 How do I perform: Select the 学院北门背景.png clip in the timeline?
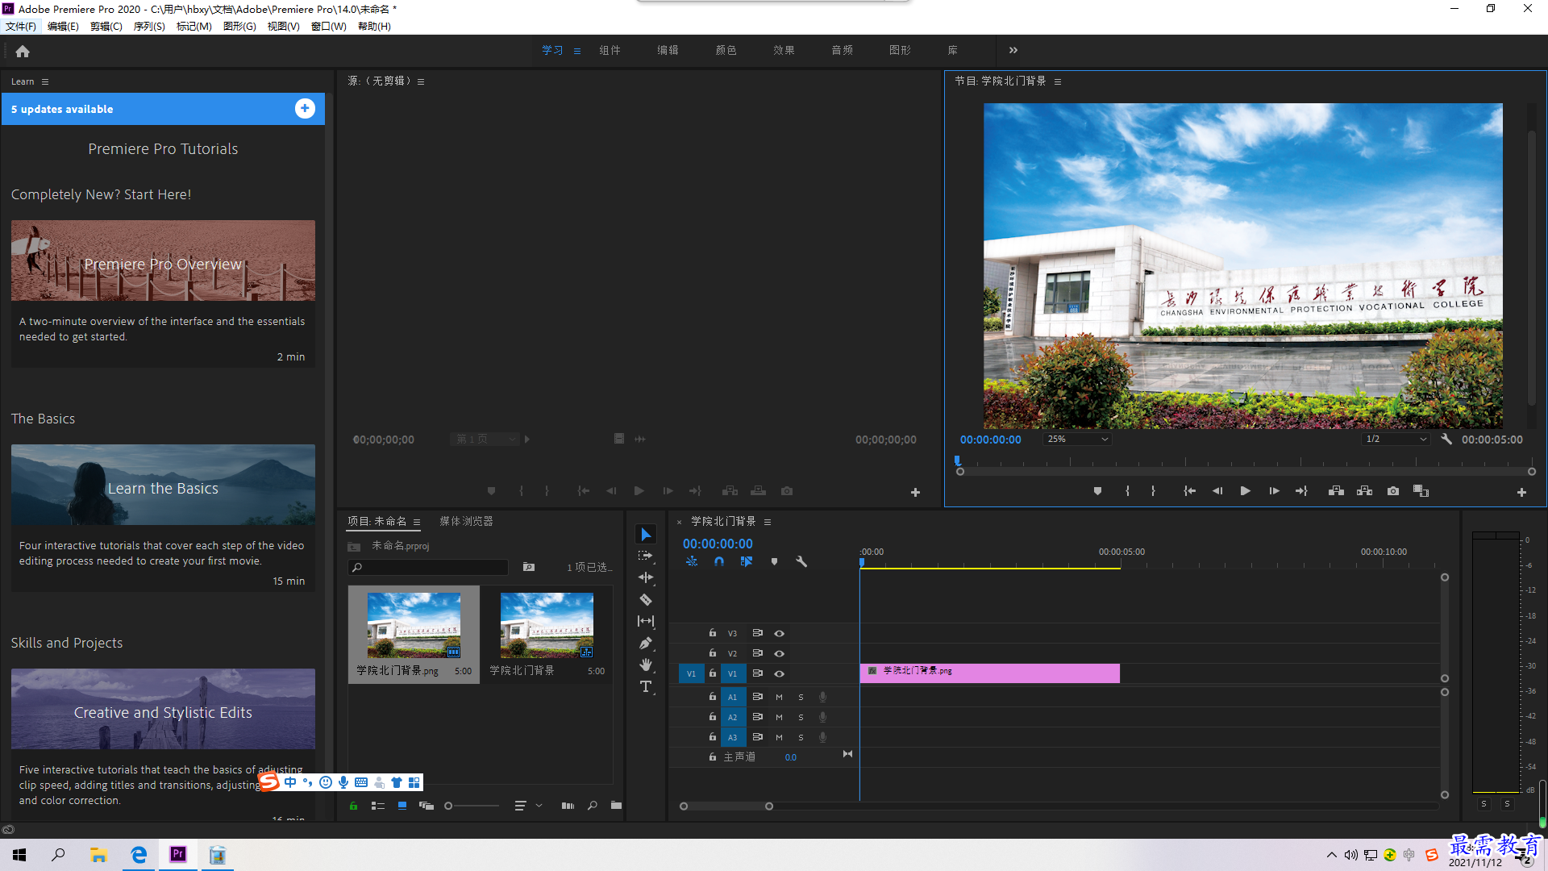click(989, 673)
